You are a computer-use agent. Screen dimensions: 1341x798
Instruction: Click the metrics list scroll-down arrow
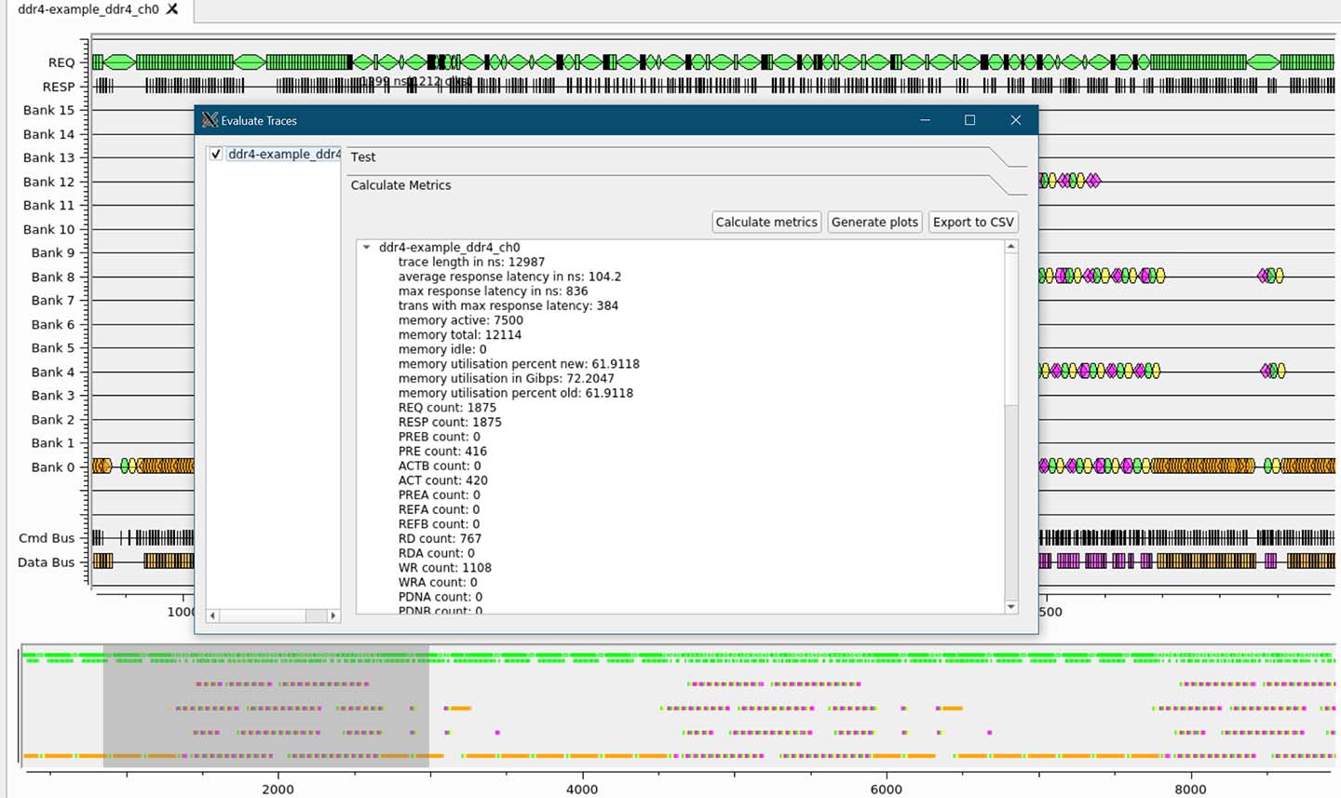click(1011, 607)
